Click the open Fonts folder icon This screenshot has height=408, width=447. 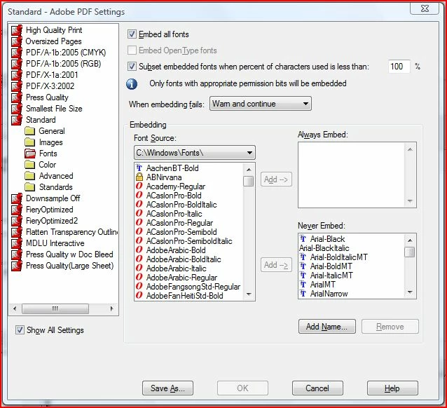pos(30,154)
